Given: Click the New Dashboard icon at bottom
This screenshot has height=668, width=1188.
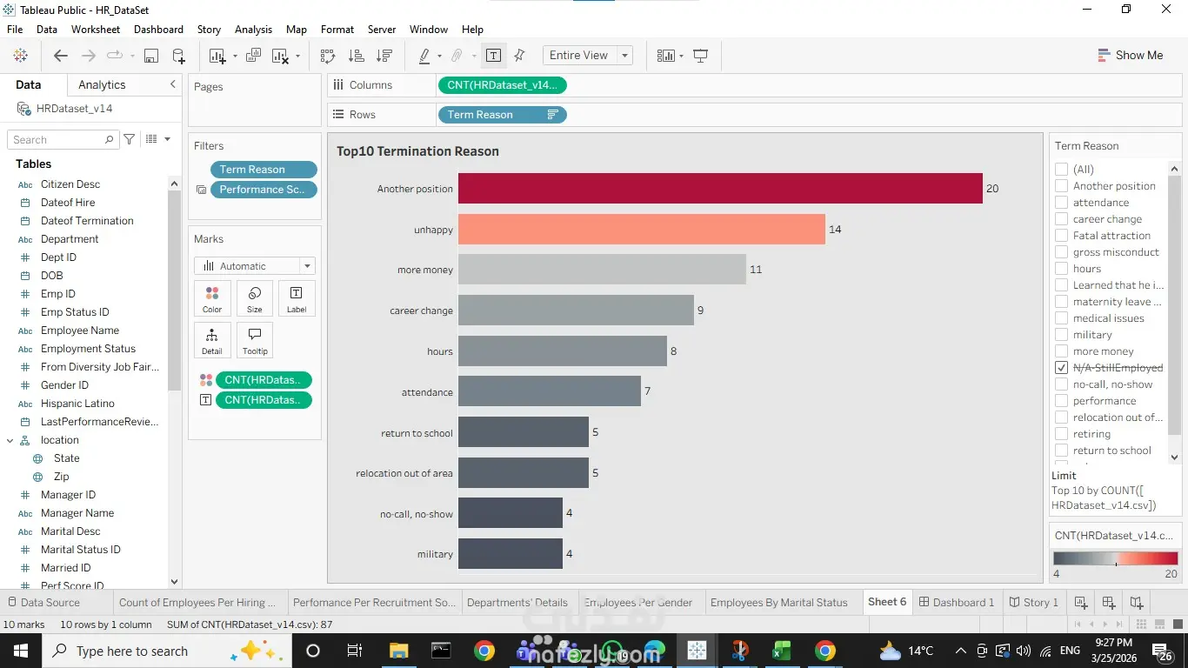Looking at the screenshot, I should tap(1108, 602).
